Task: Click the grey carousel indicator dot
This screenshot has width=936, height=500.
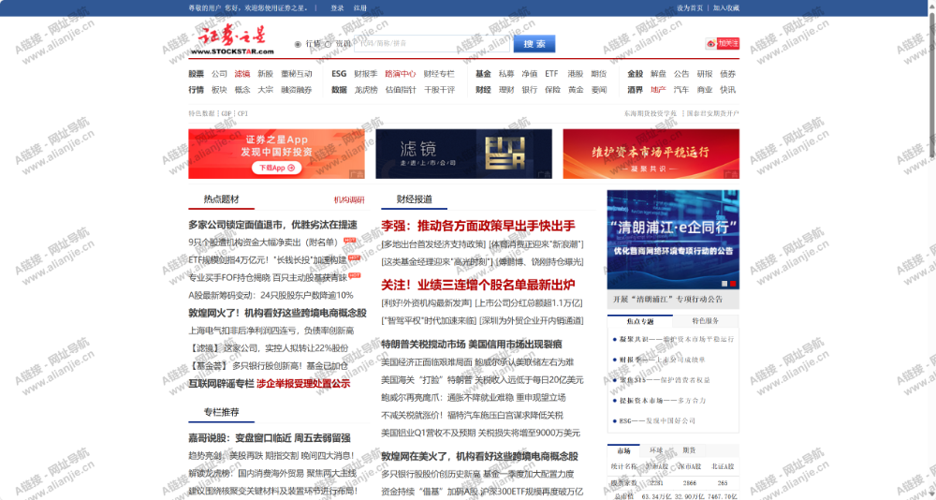Action: click(x=724, y=283)
